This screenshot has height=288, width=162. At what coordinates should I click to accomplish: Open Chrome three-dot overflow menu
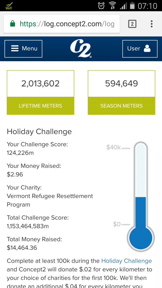coord(151,24)
